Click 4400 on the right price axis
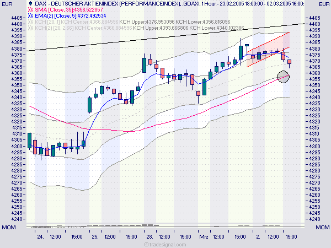 click(x=315, y=24)
